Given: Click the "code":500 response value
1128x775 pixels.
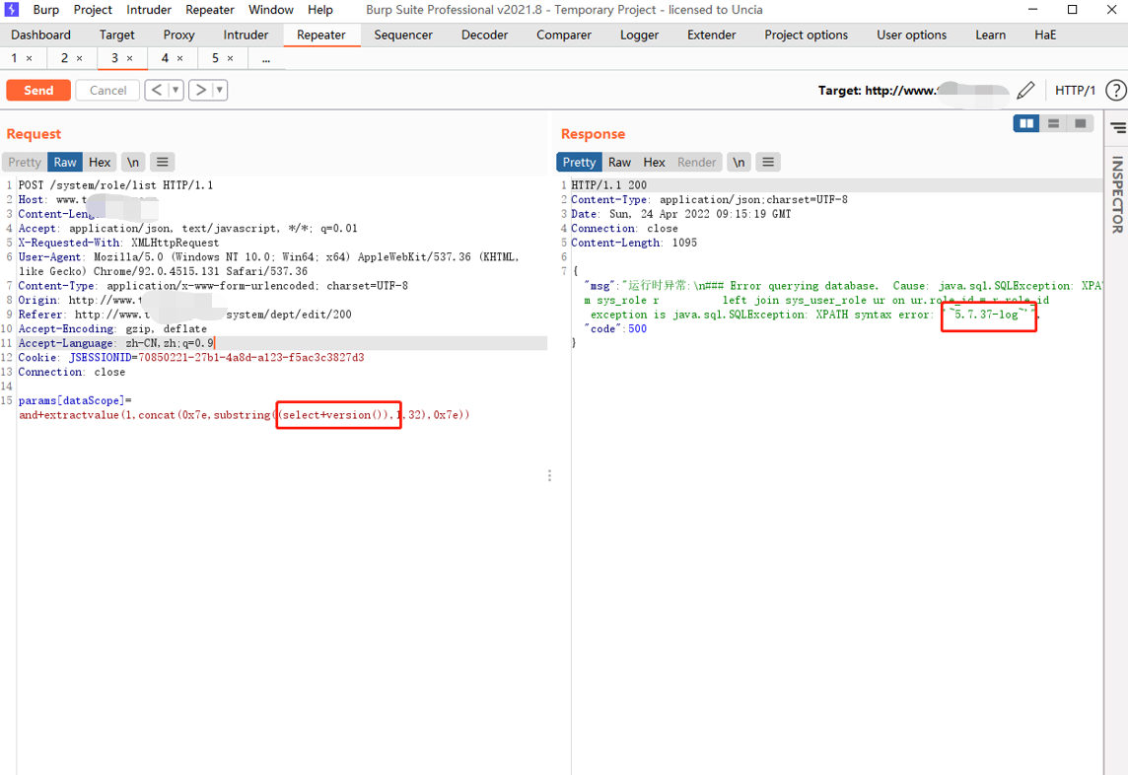Looking at the screenshot, I should [x=637, y=329].
